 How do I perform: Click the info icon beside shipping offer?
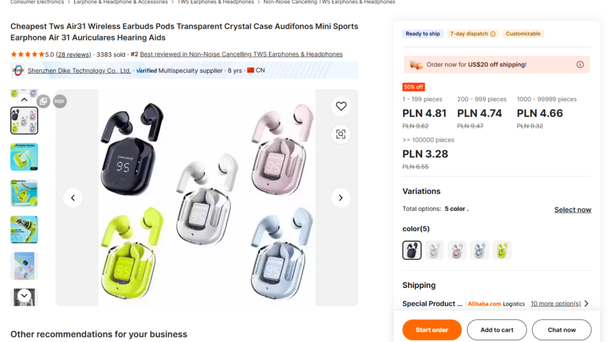tap(580, 65)
